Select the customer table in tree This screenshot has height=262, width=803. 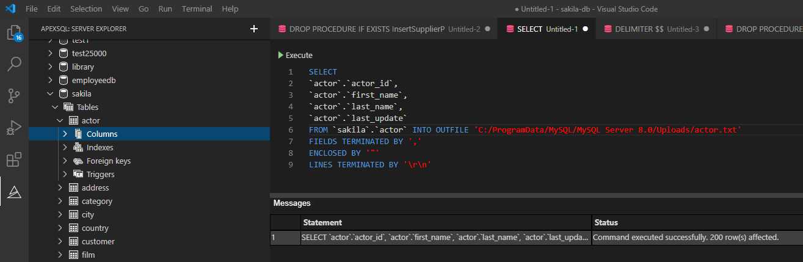click(98, 241)
